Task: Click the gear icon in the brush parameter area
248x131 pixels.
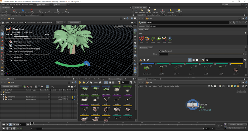Action: tap(245, 33)
